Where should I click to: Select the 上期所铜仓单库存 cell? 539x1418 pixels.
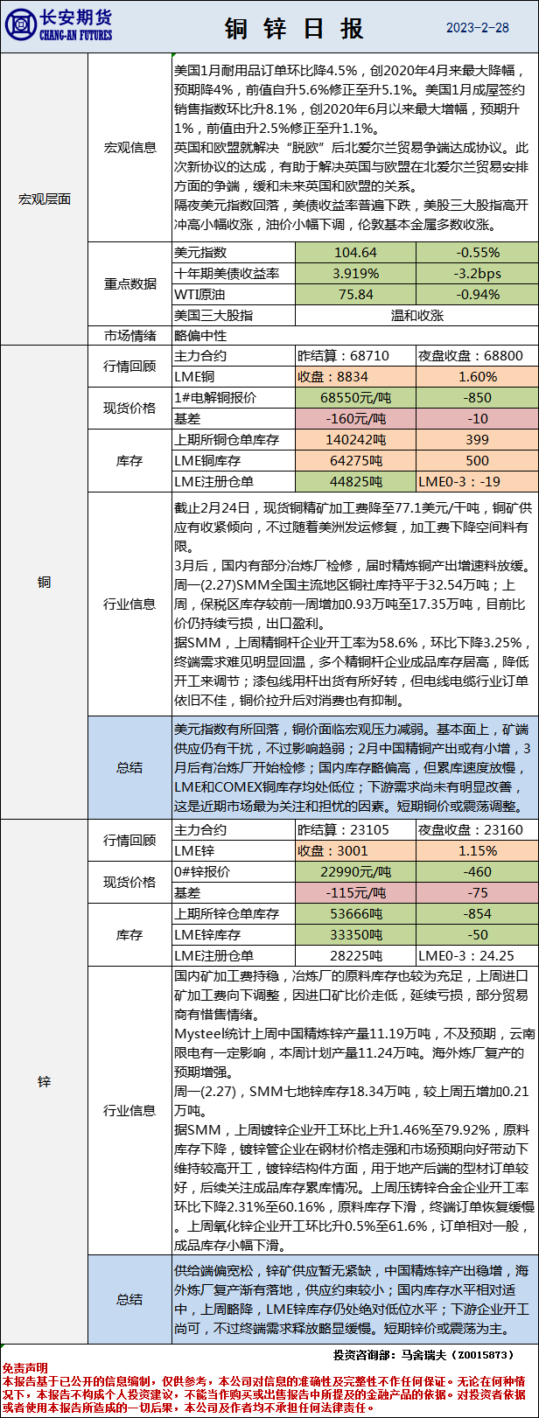pos(234,440)
